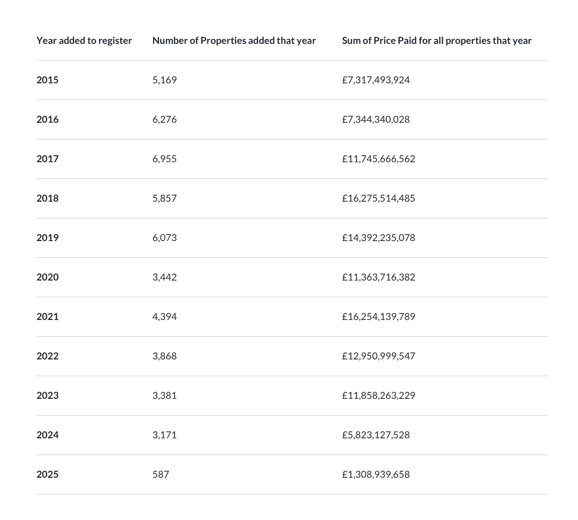Click the 5,169 properties value
The image size is (578, 520).
tap(164, 80)
